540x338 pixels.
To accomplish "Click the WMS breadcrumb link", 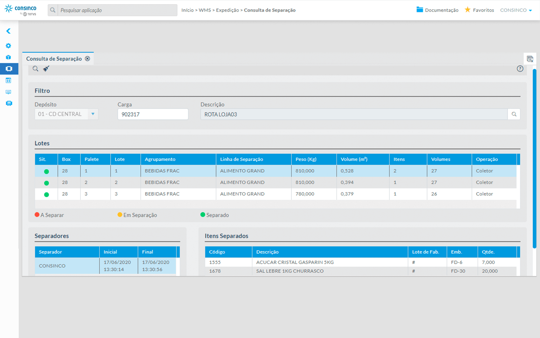I will [x=205, y=10].
